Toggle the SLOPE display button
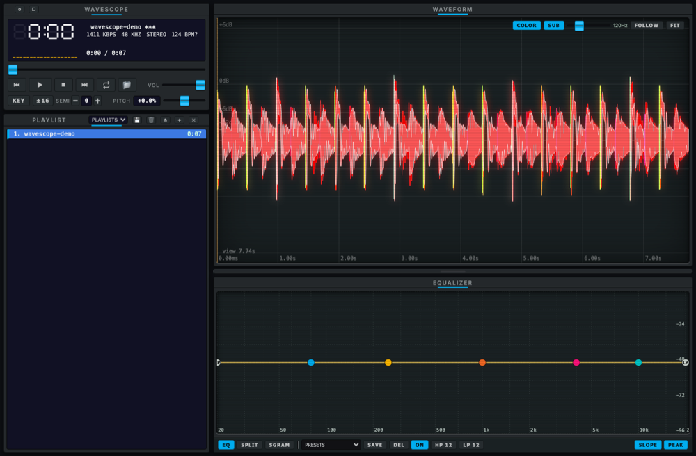Image resolution: width=696 pixels, height=456 pixels. (647, 445)
